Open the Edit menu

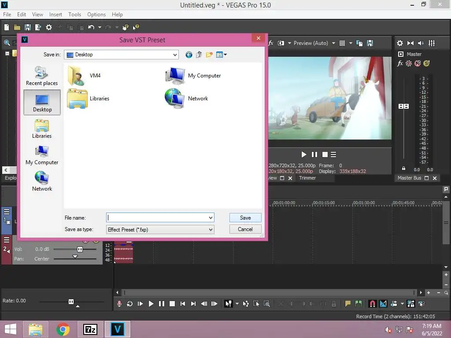click(22, 15)
